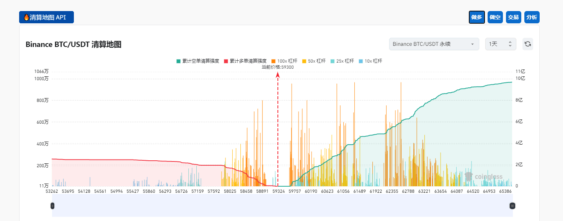Toggle the green 累计空单清算强度 legend marker
Screen dimensions: 563x221
(178, 61)
